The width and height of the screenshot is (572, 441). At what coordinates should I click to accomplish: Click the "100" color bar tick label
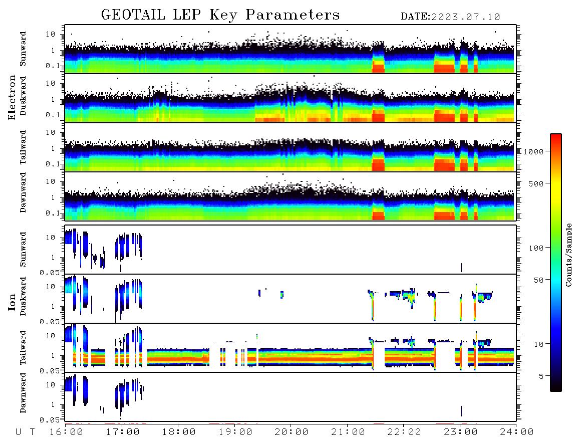[x=536, y=248]
